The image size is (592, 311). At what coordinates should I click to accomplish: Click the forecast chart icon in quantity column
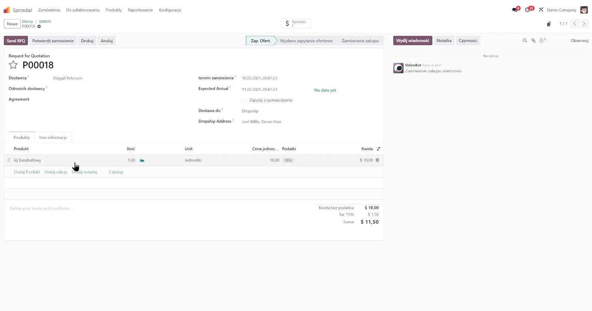[142, 161]
